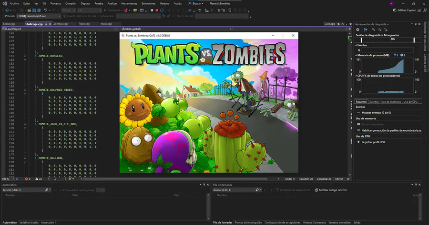429x225 pixels.
Task: Click the Open File folder icon
Action: 29,10
